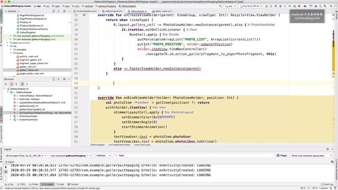The width and height of the screenshot is (338, 190).
Task: Click GalleryWithPaging-master breadcrumb
Action: pos(16,6)
